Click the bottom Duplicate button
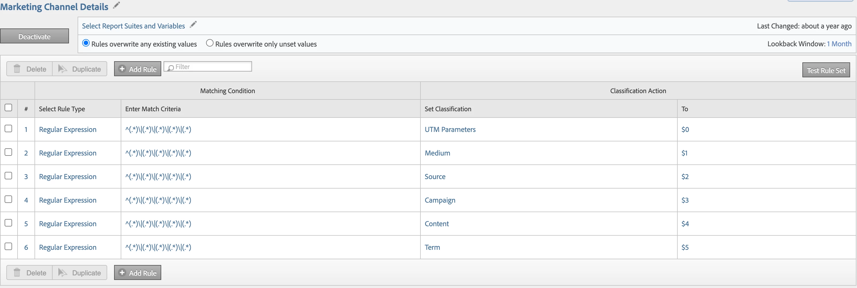 [80, 273]
